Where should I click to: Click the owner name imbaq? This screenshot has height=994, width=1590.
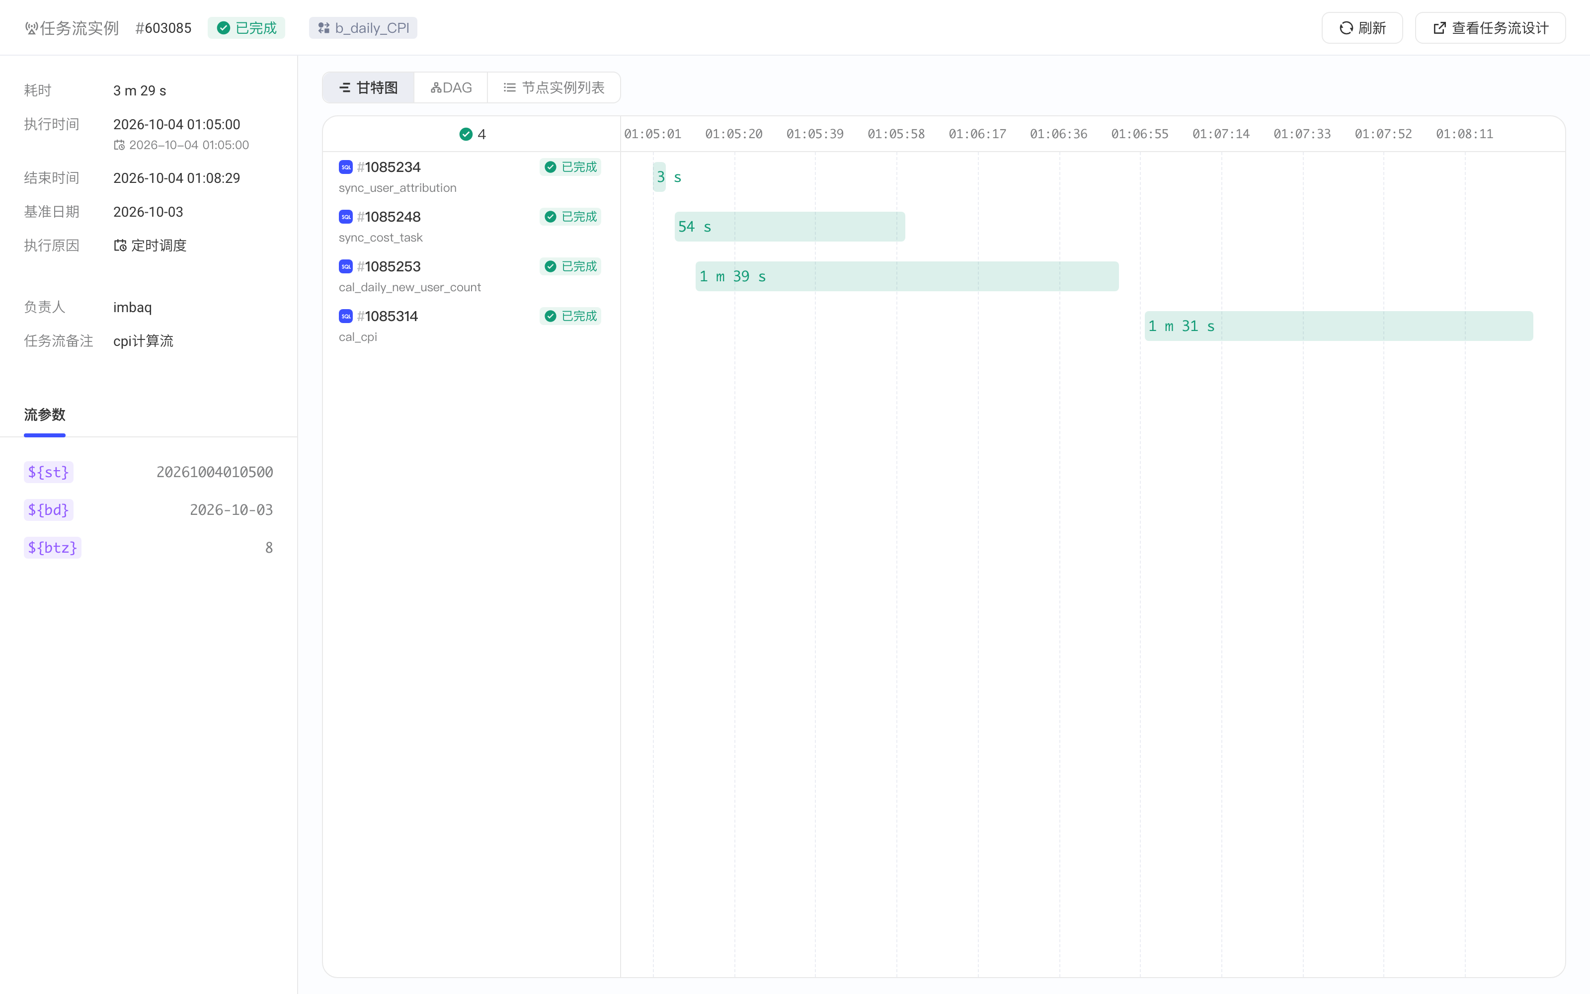133,308
